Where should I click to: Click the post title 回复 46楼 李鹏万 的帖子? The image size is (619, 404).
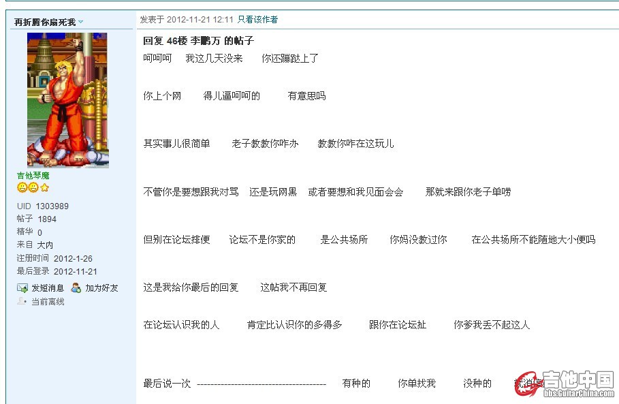click(198, 41)
